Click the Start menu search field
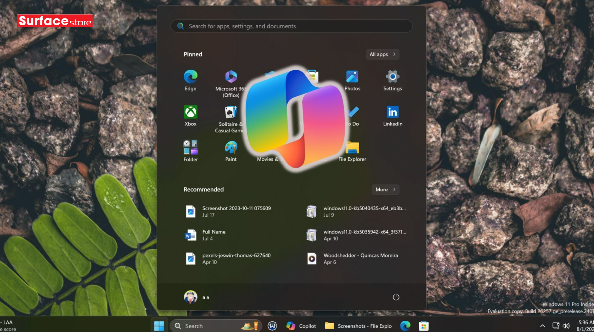 coord(291,26)
